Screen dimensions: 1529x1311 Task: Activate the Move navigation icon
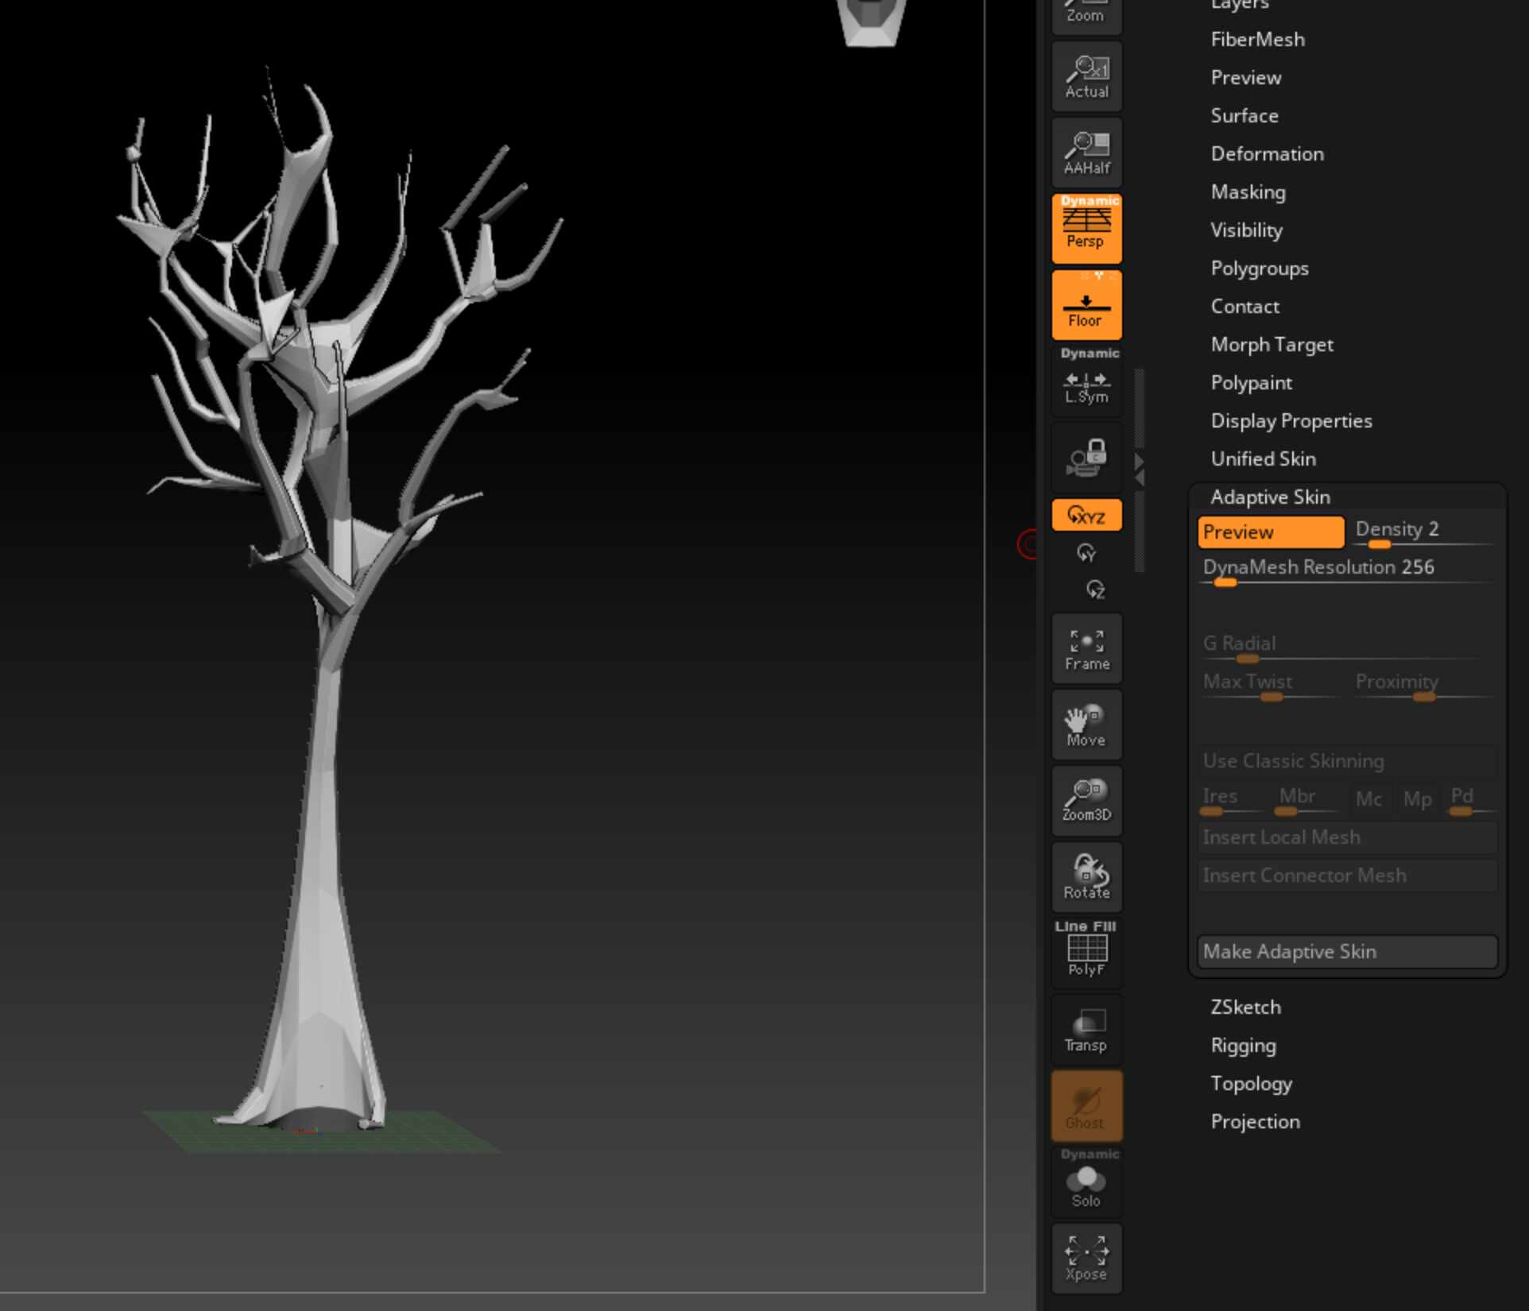pos(1086,723)
